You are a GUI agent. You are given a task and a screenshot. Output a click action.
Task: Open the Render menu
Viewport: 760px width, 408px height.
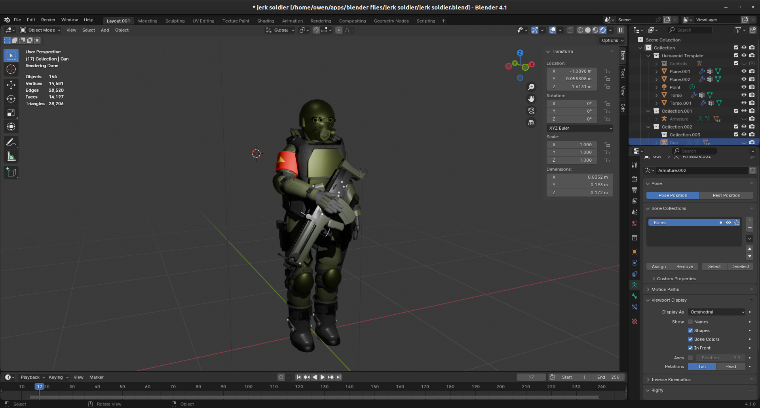click(x=48, y=20)
